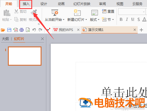Click the 节 section icon

(104, 19)
